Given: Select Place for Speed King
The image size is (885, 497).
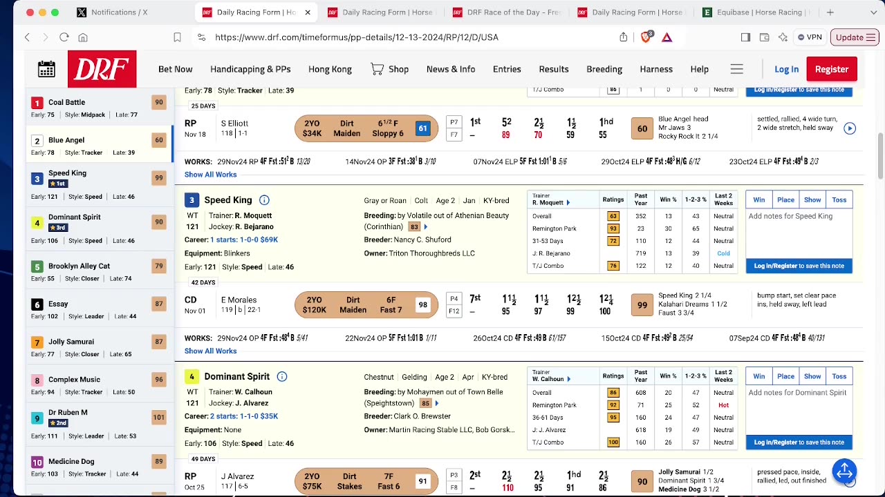Looking at the screenshot, I should click(785, 199).
